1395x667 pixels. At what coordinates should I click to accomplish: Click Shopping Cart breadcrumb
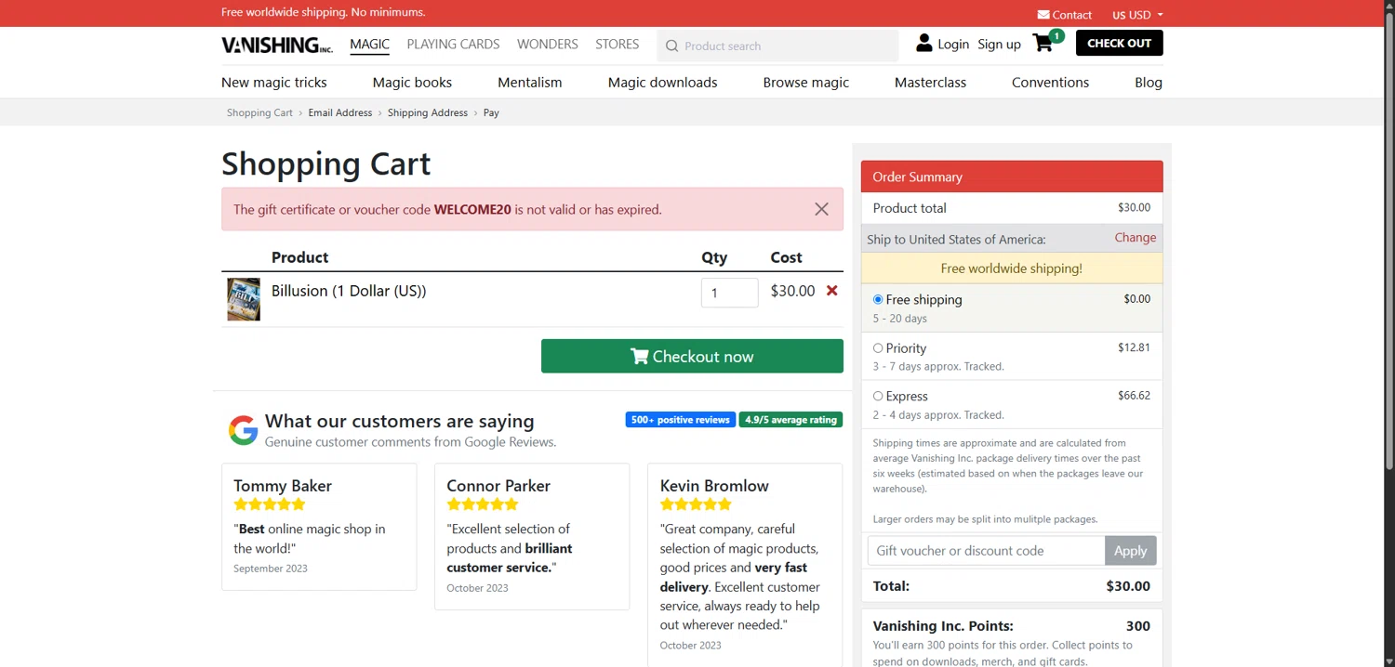(259, 112)
